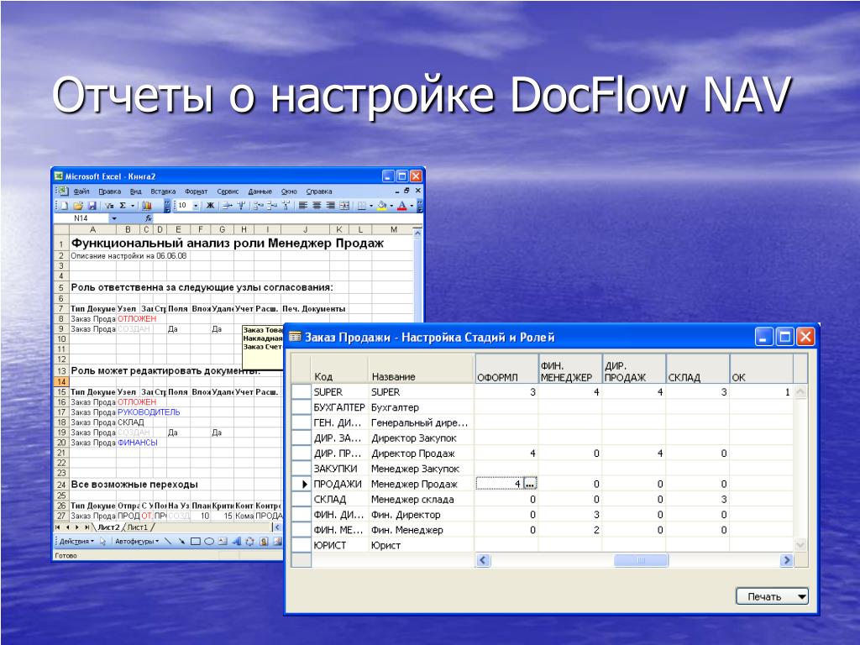Click the Excel workbook icon beside Файл
Image resolution: width=860 pixels, height=645 pixels.
click(x=64, y=191)
